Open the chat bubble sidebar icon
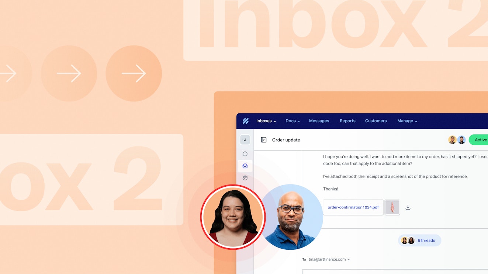The height and width of the screenshot is (274, 488). 245,154
